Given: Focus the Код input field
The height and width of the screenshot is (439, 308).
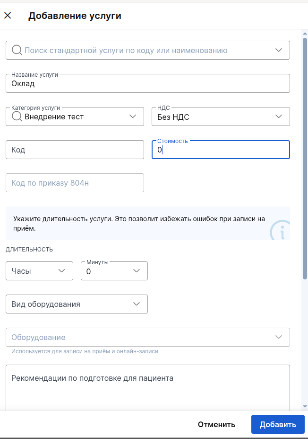Looking at the screenshot, I should 75,150.
